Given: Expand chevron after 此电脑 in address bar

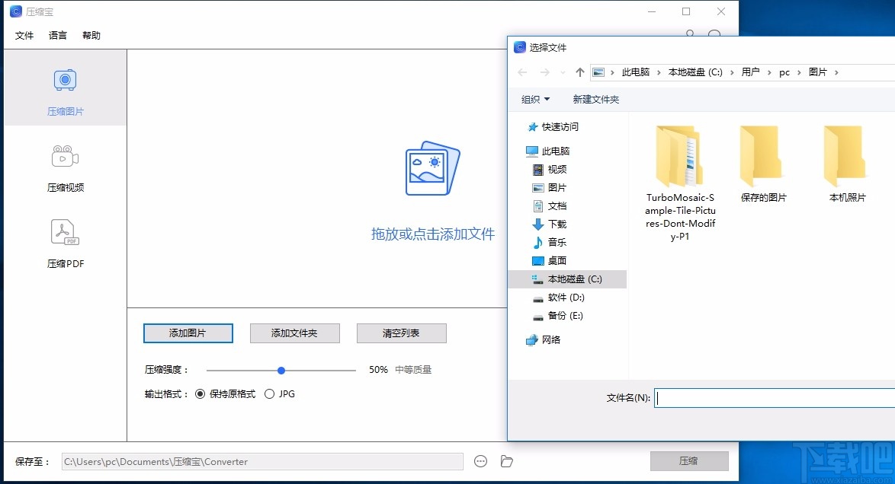Looking at the screenshot, I should coord(659,72).
